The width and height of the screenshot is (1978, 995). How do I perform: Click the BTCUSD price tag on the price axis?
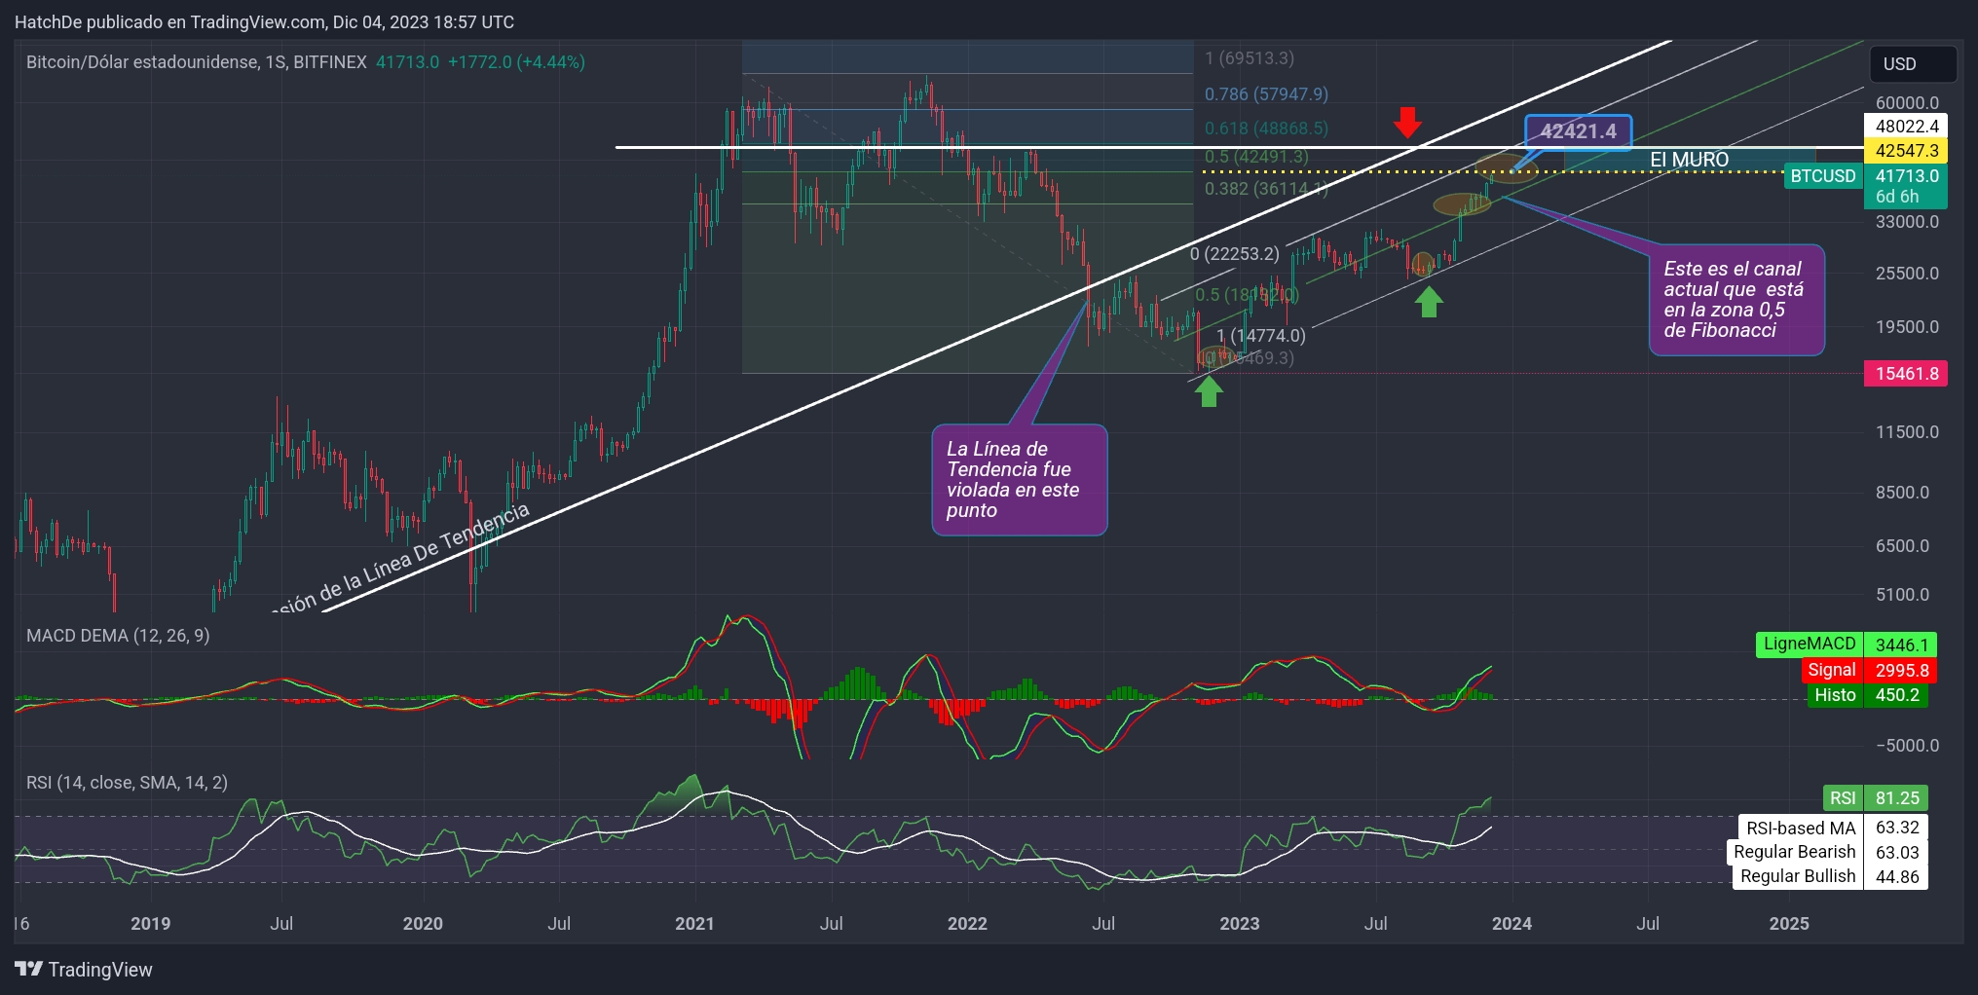(x=1822, y=176)
